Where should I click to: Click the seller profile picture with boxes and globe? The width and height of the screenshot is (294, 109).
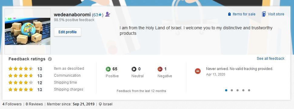click(x=28, y=31)
